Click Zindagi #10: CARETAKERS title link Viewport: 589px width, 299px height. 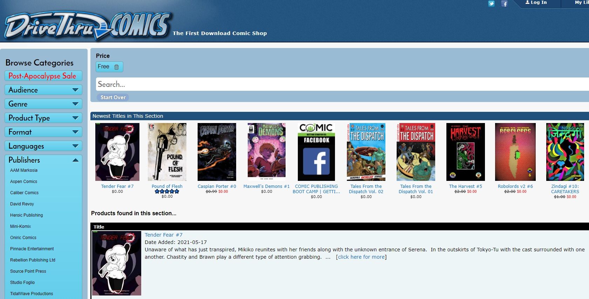(565, 189)
